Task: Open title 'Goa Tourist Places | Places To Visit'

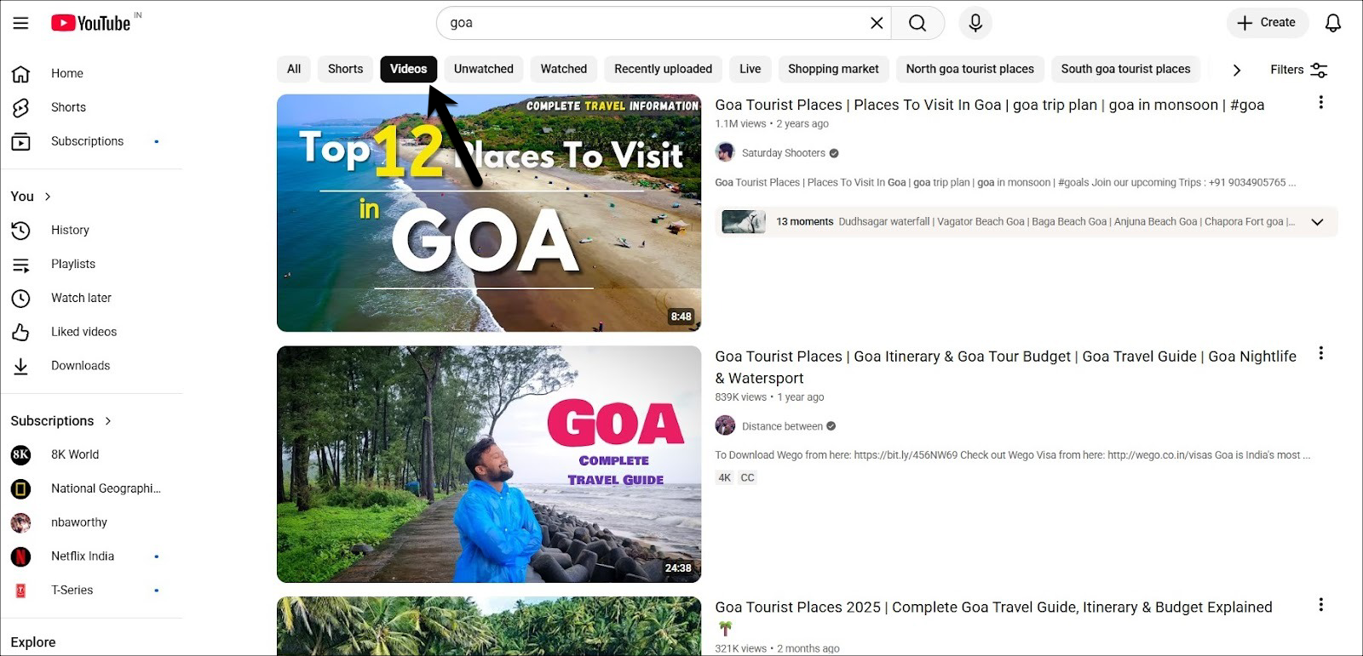Action: (x=989, y=105)
